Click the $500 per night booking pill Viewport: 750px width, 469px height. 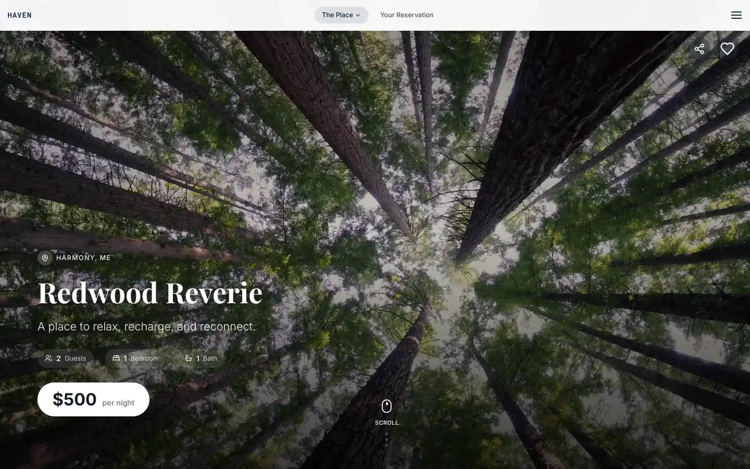point(93,399)
